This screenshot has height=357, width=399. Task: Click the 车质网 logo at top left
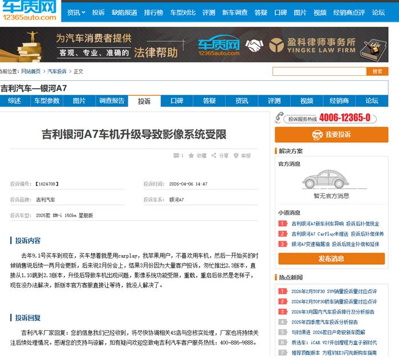(28, 11)
